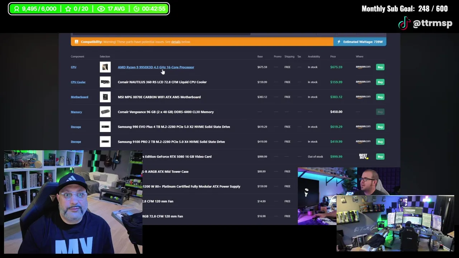Click the compatibility warning icon
The width and height of the screenshot is (459, 258).
click(76, 42)
